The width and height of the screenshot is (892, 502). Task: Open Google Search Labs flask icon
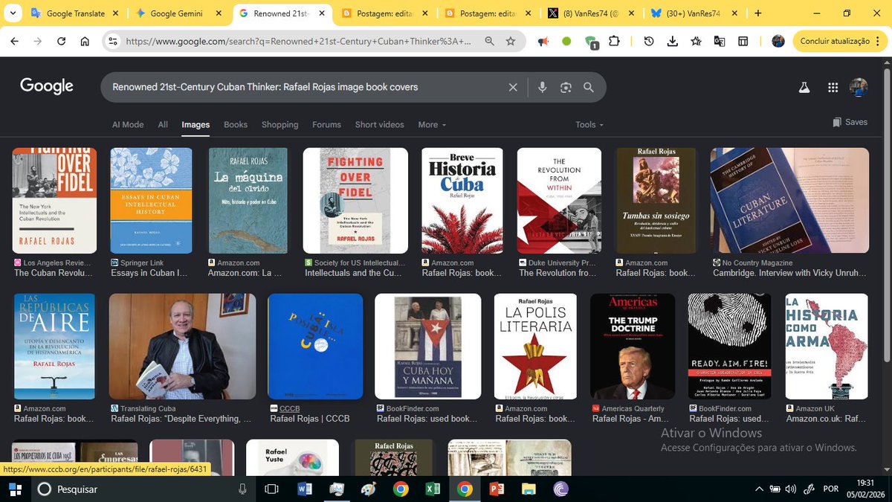[x=804, y=88]
